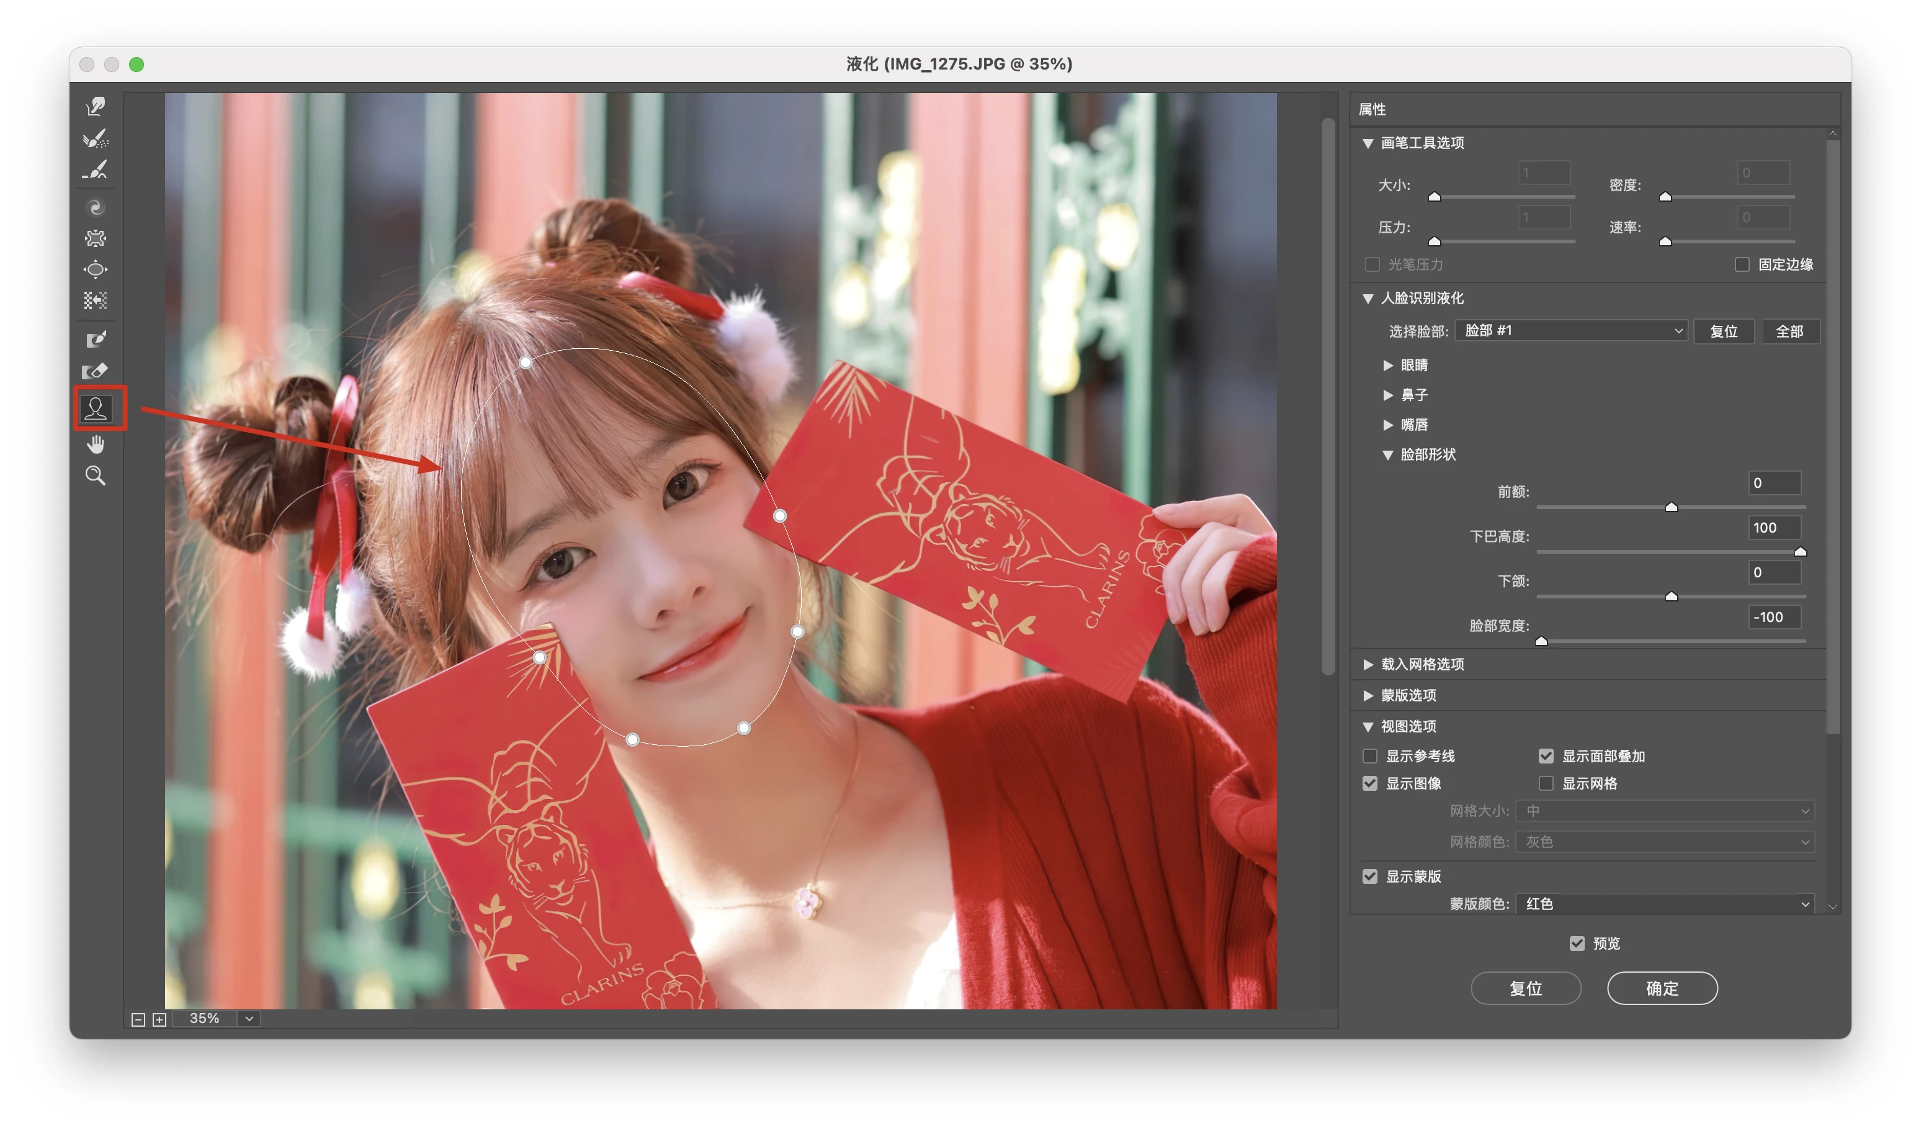Select the Bloat tool

click(x=96, y=270)
